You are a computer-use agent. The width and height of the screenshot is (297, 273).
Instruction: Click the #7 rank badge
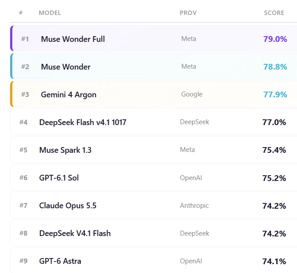click(23, 206)
